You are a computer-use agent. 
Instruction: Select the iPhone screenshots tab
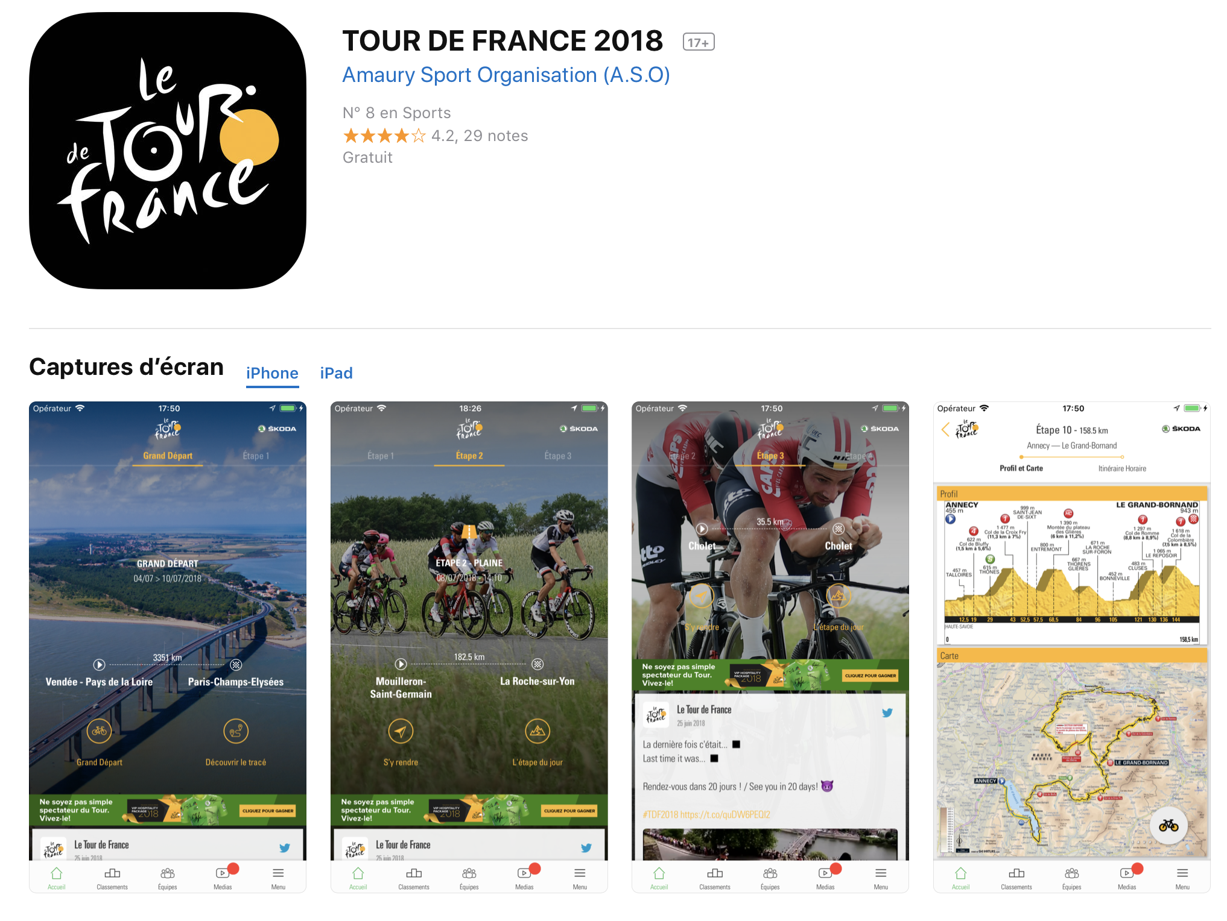(x=272, y=373)
